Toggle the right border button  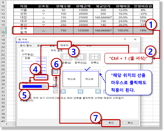[98, 91]
